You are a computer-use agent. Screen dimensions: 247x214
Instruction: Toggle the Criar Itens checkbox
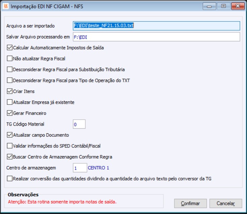tap(10, 91)
